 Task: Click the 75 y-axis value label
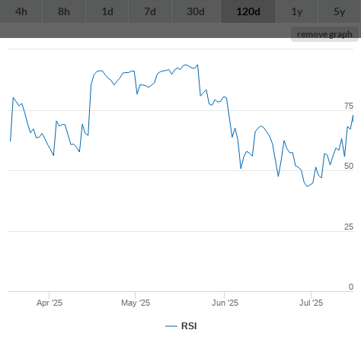click(x=349, y=106)
